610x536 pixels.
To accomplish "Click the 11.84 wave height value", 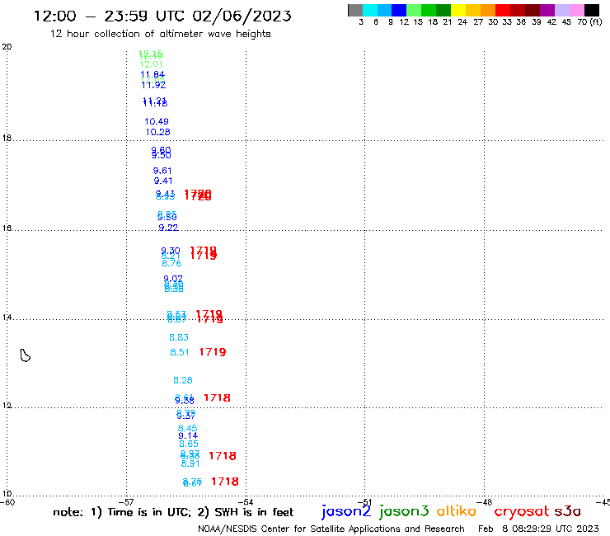I will coord(152,74).
